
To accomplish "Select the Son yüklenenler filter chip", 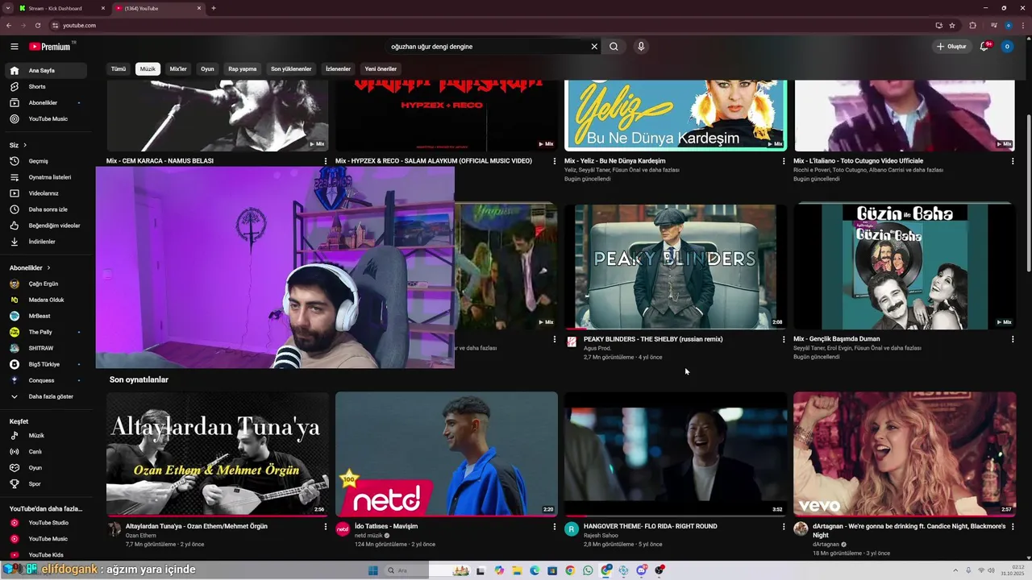I will pos(291,69).
